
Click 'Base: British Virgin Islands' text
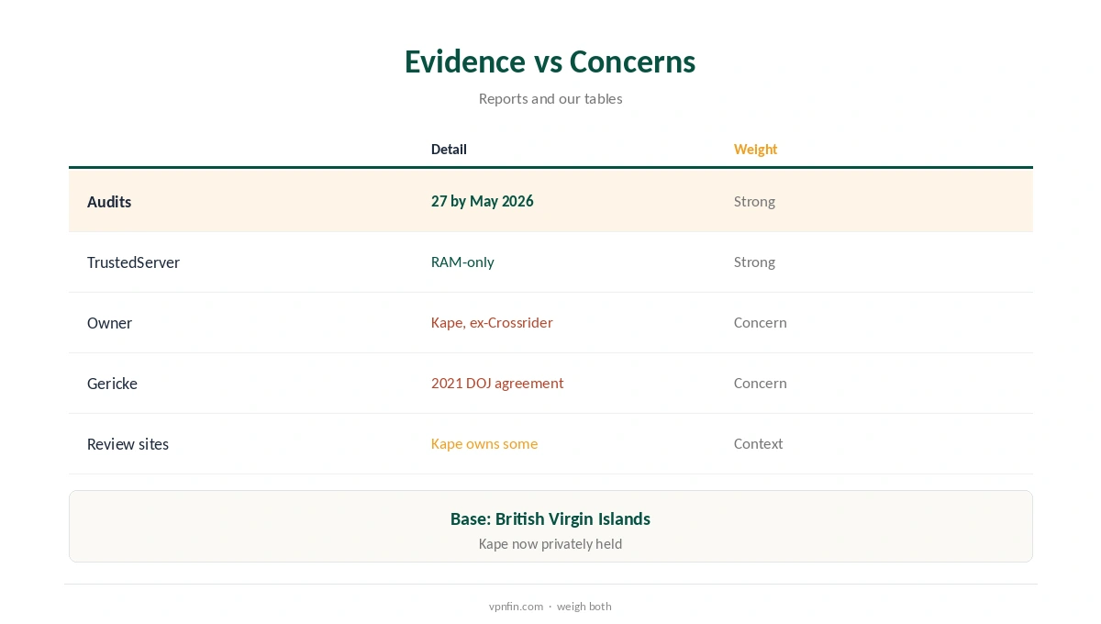550,518
